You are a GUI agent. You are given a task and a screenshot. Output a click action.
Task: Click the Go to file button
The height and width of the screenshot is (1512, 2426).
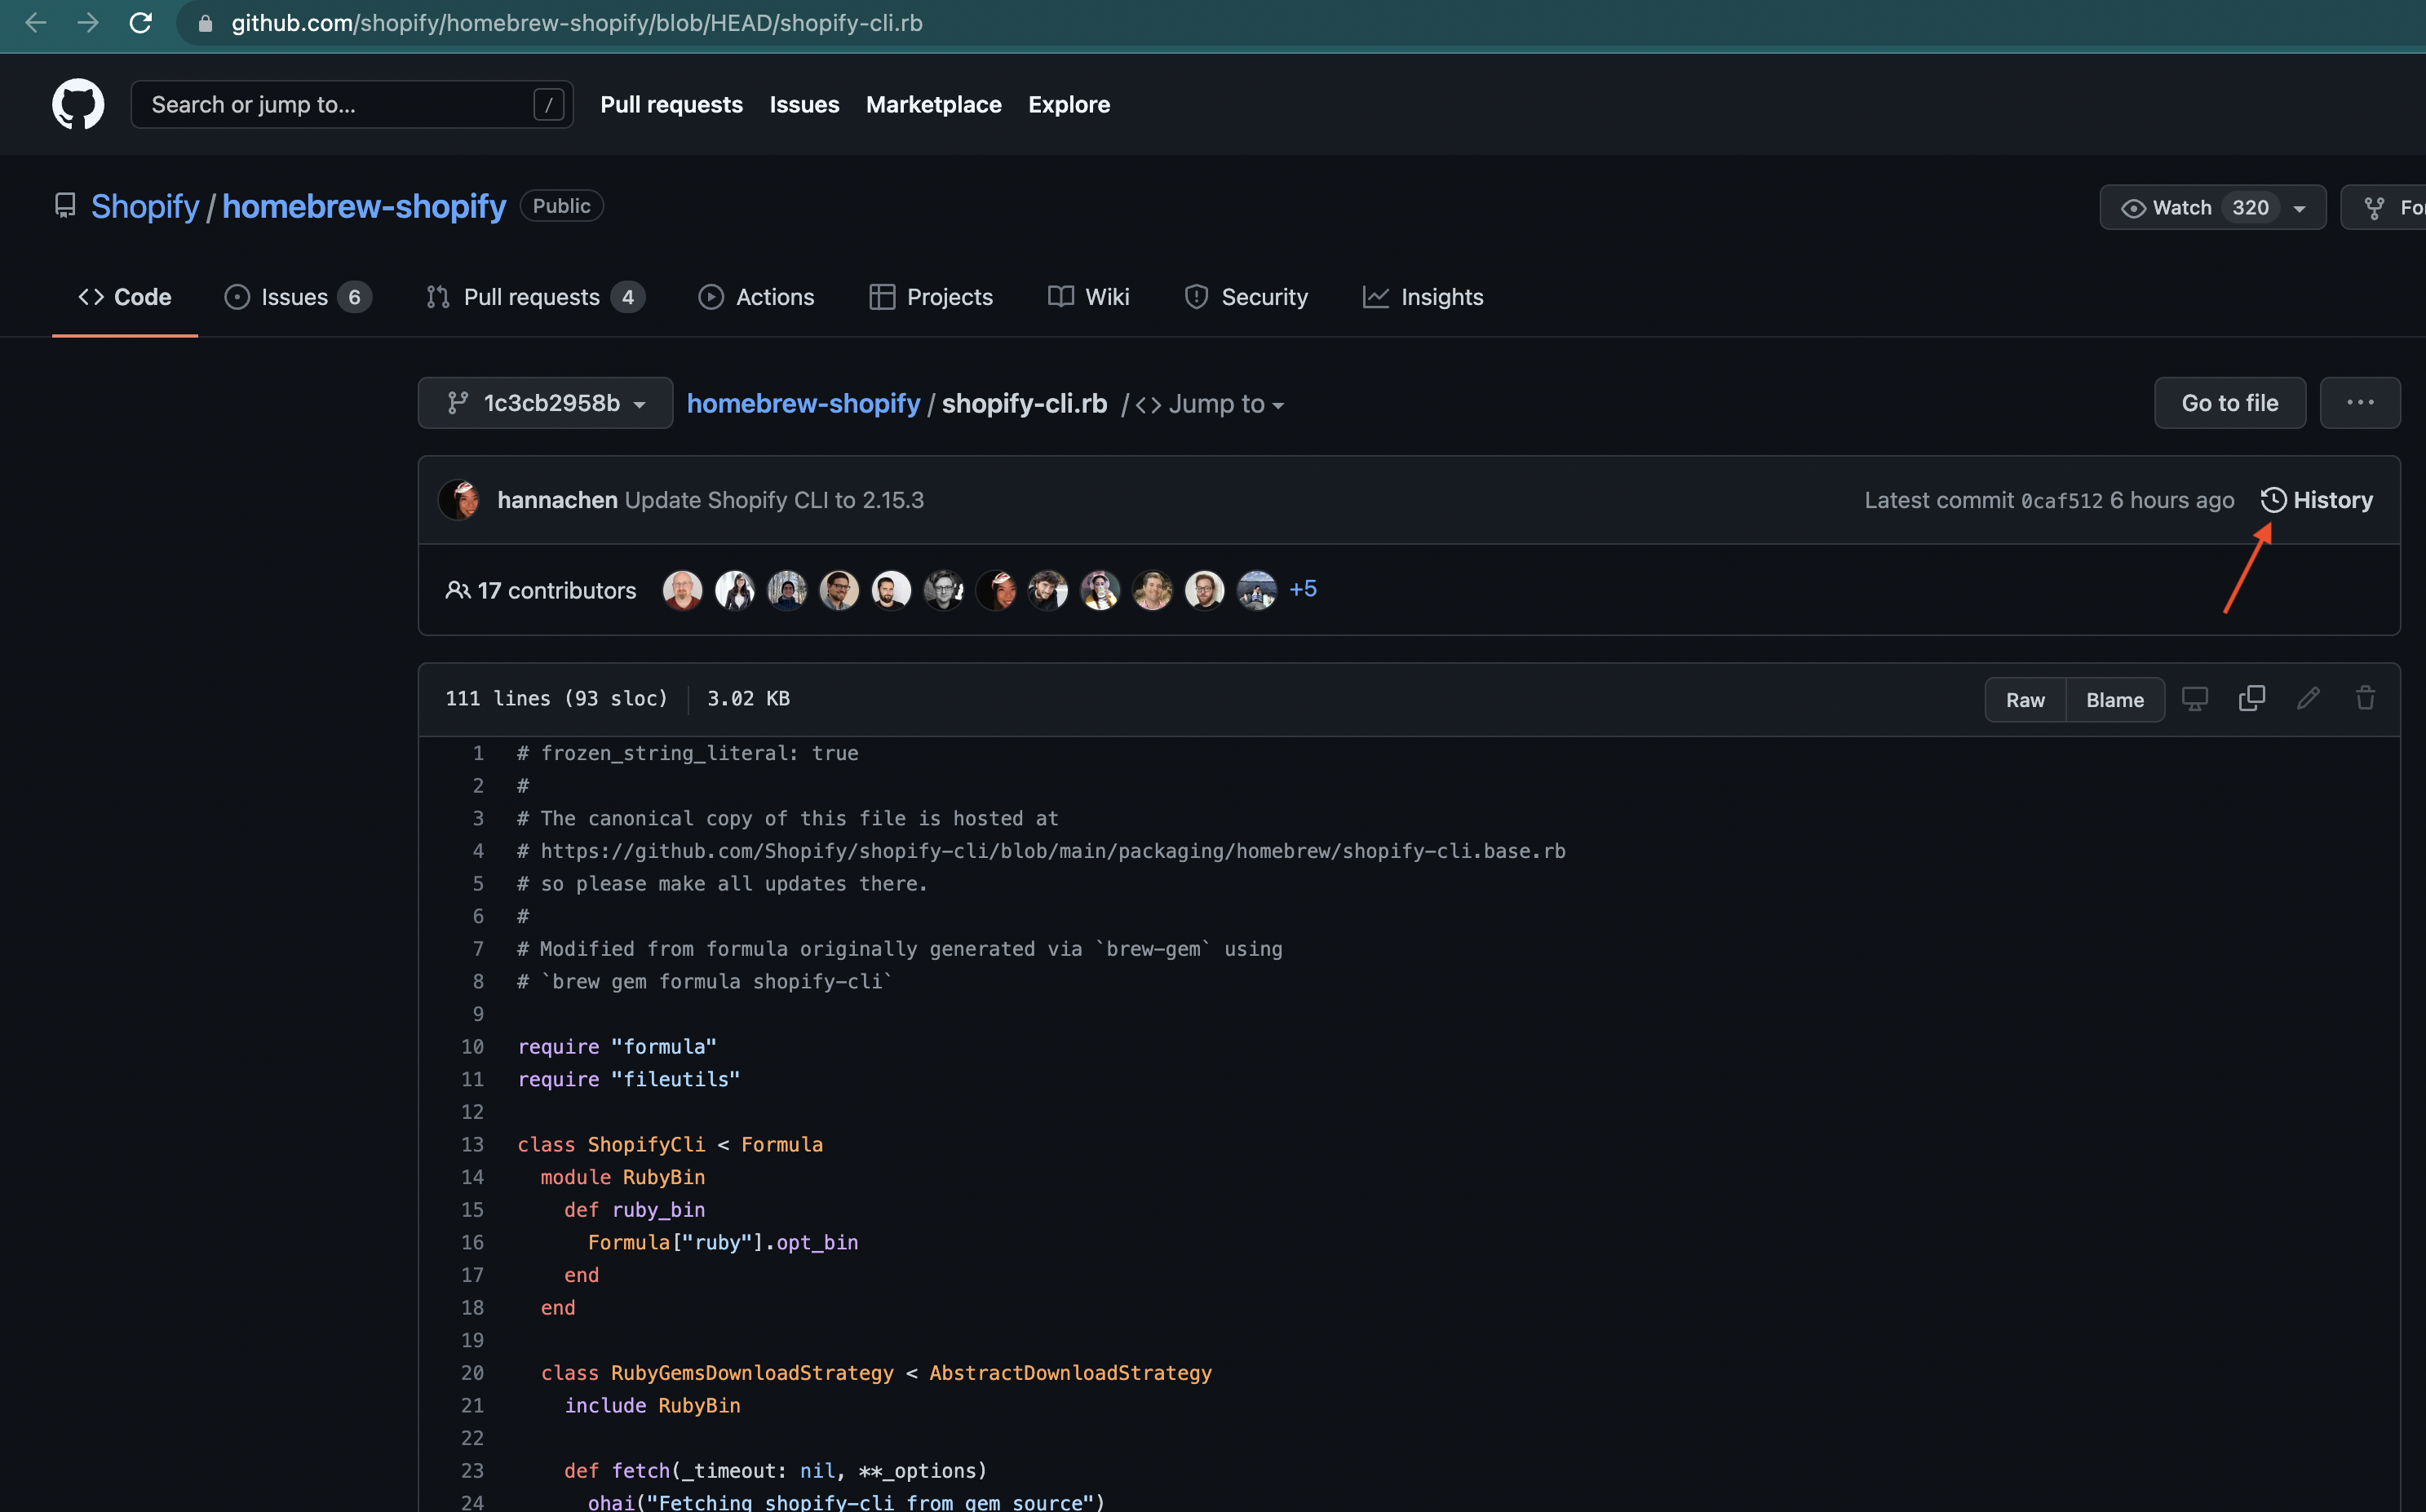coord(2229,402)
